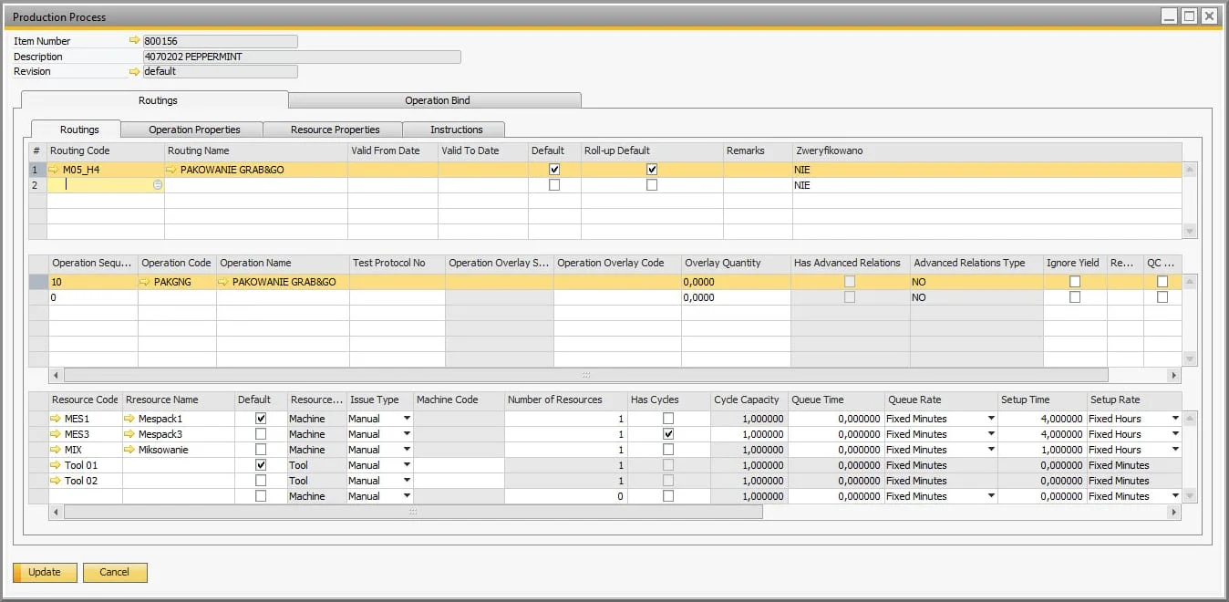
Task: Open the Operation Properties tab
Action: tap(194, 130)
